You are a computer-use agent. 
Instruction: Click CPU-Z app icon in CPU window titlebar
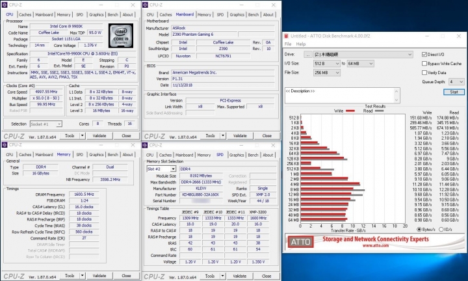[x=5, y=5]
